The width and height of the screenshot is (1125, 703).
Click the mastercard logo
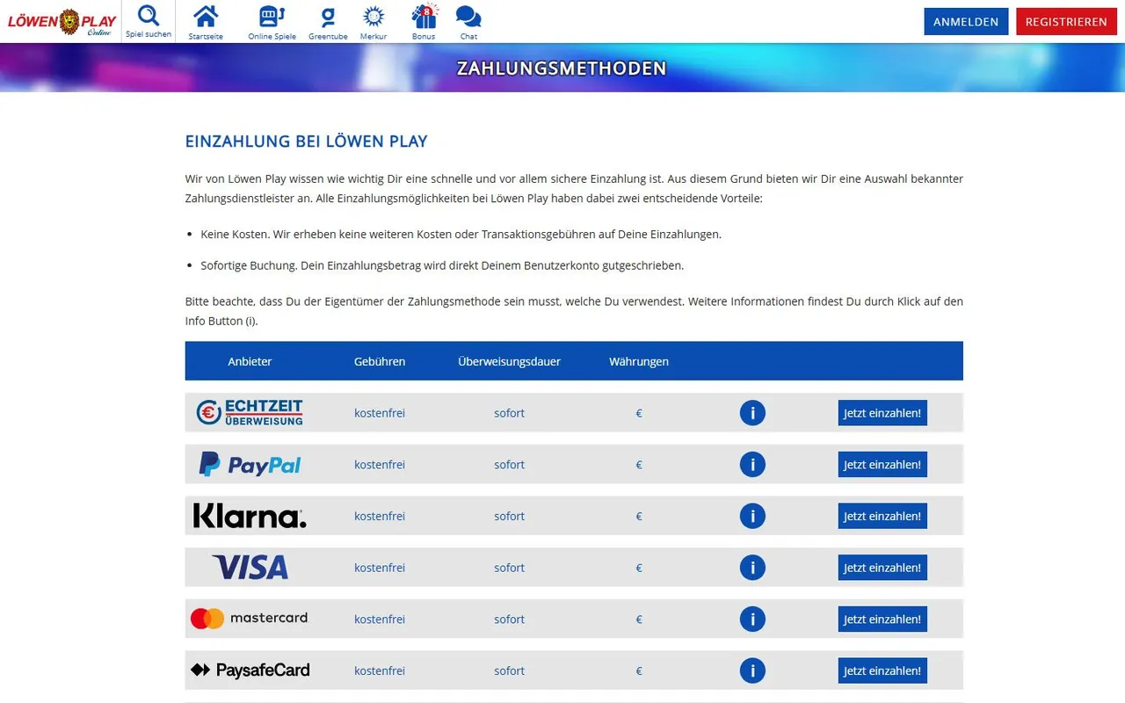(x=250, y=619)
